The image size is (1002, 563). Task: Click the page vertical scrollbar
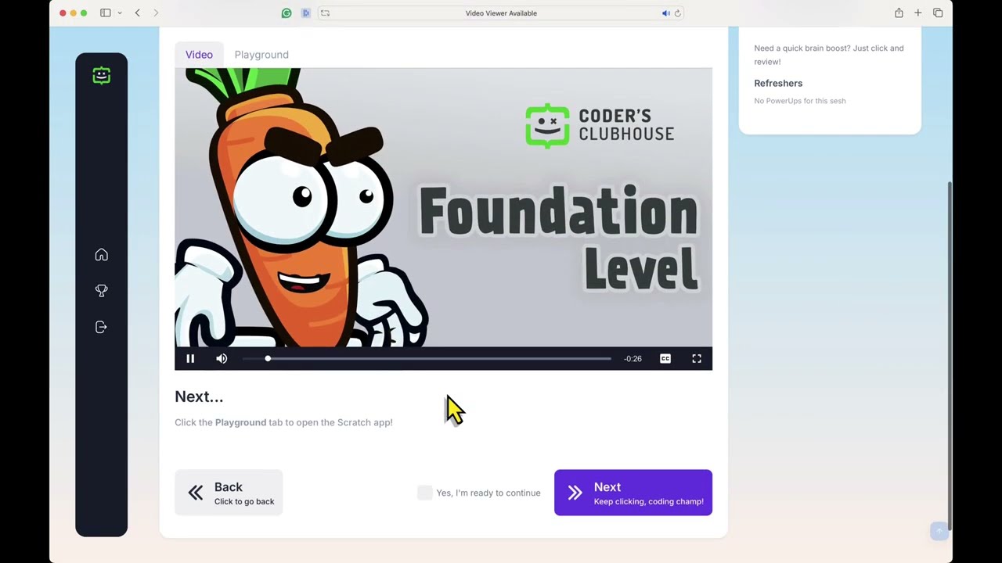[950, 356]
